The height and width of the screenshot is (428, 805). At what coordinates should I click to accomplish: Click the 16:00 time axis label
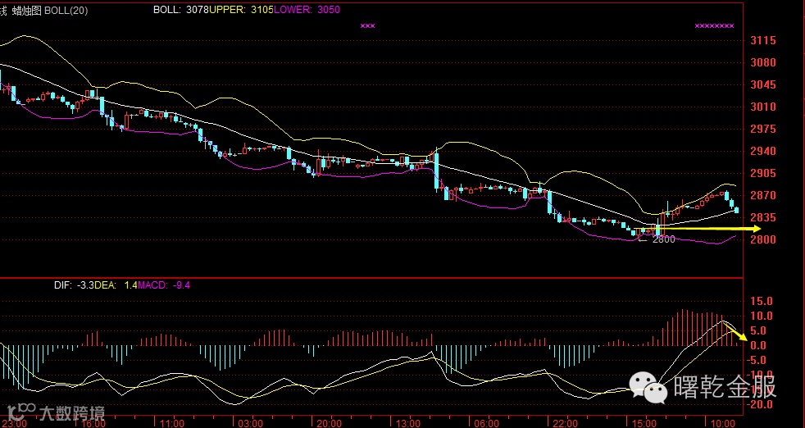[x=93, y=423]
